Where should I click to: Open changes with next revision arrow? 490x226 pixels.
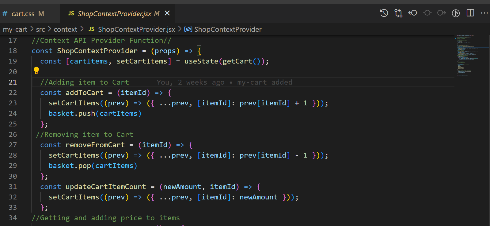coord(441,13)
